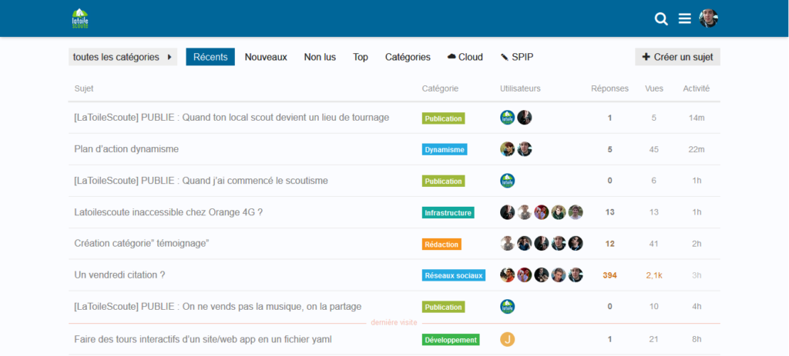Open the hamburger menu icon
The height and width of the screenshot is (356, 789).
[684, 19]
